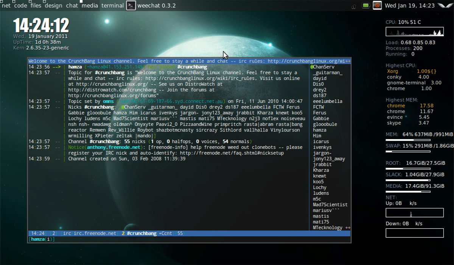Select dayid in the nick list

click(320, 78)
